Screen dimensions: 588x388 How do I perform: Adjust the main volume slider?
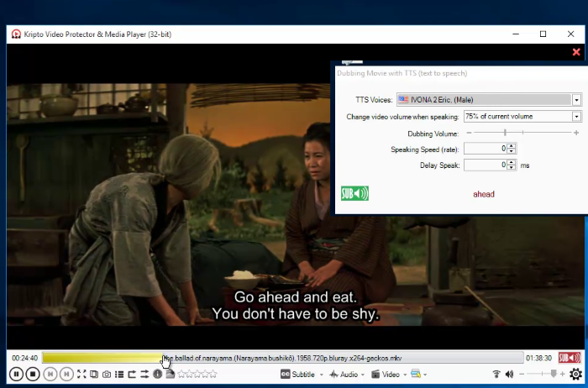pyautogui.click(x=543, y=374)
